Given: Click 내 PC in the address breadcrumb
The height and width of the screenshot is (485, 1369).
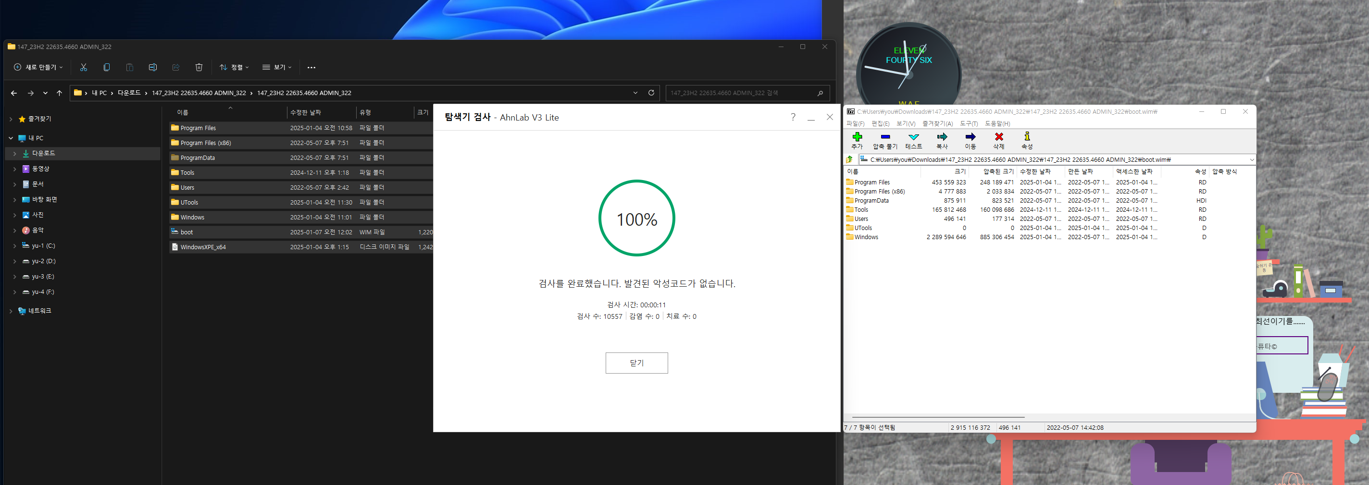Looking at the screenshot, I should [99, 93].
